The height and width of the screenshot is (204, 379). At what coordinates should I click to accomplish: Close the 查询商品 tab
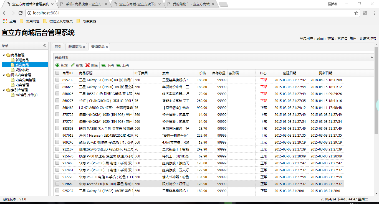click(107, 47)
